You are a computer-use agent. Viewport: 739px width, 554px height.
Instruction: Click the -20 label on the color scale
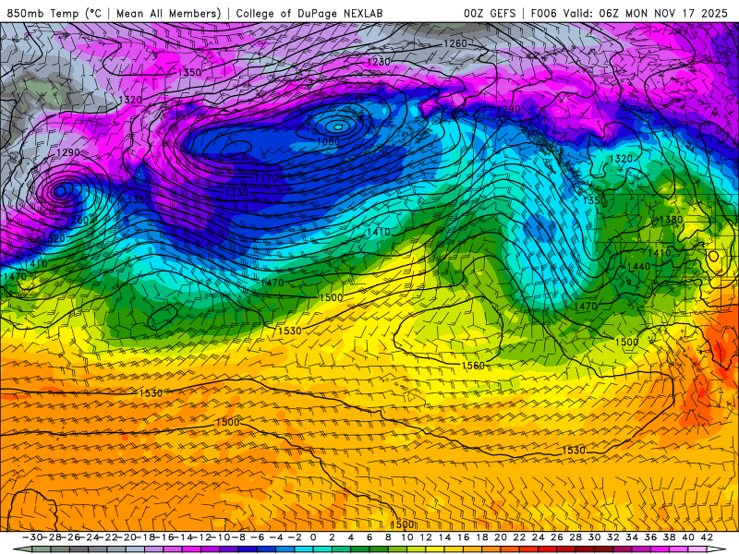[127, 537]
